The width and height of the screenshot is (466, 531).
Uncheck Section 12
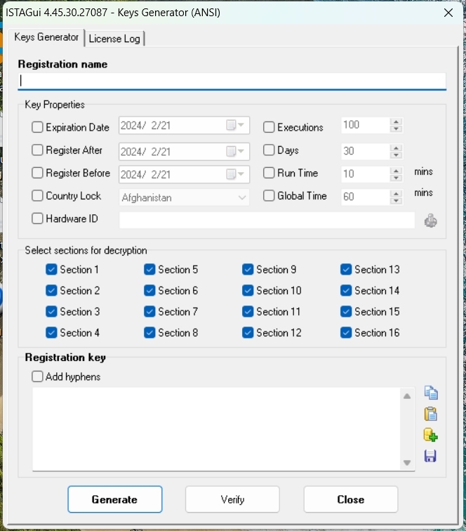248,332
